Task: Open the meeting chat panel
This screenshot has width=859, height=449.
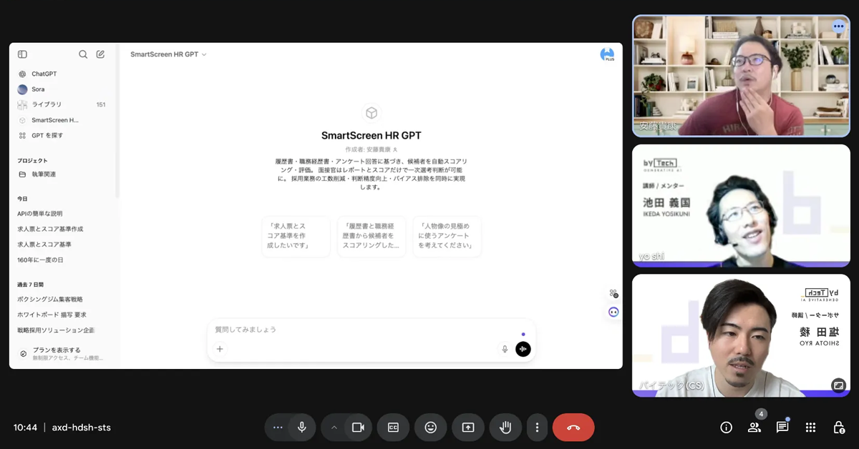Action: 782,428
